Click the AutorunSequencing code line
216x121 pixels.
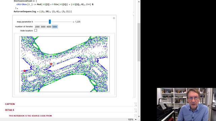tap(43, 11)
